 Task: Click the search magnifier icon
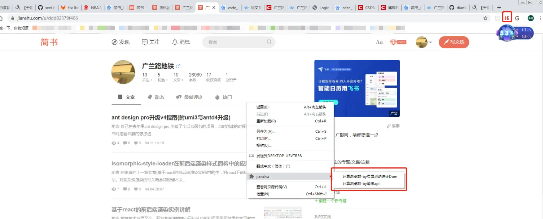pos(269,42)
